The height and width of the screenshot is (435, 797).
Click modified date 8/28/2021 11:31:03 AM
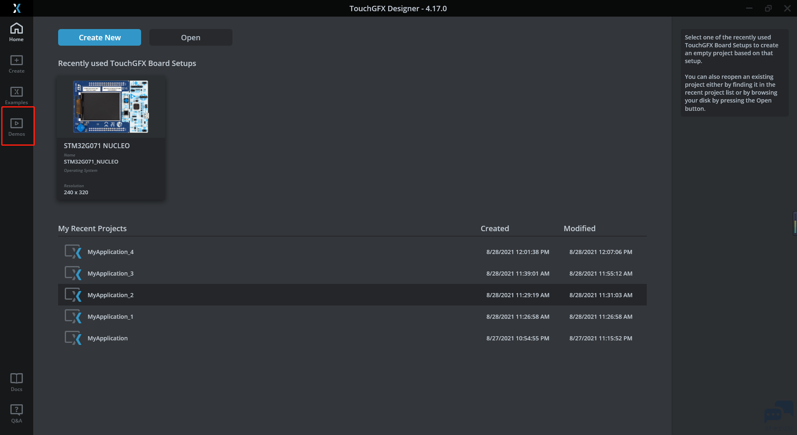(601, 295)
